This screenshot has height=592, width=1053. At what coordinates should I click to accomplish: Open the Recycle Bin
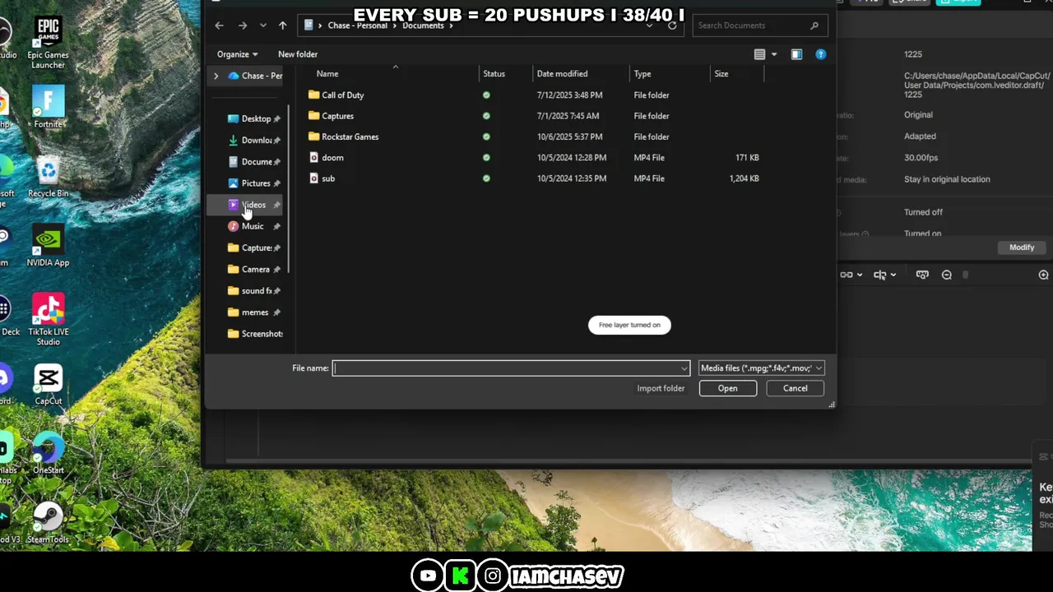tap(48, 176)
